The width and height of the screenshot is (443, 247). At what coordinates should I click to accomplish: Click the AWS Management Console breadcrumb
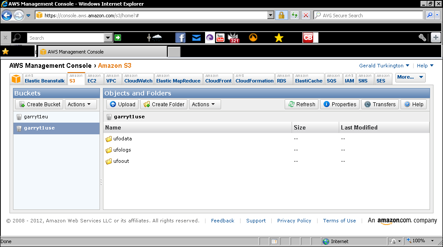pos(50,66)
